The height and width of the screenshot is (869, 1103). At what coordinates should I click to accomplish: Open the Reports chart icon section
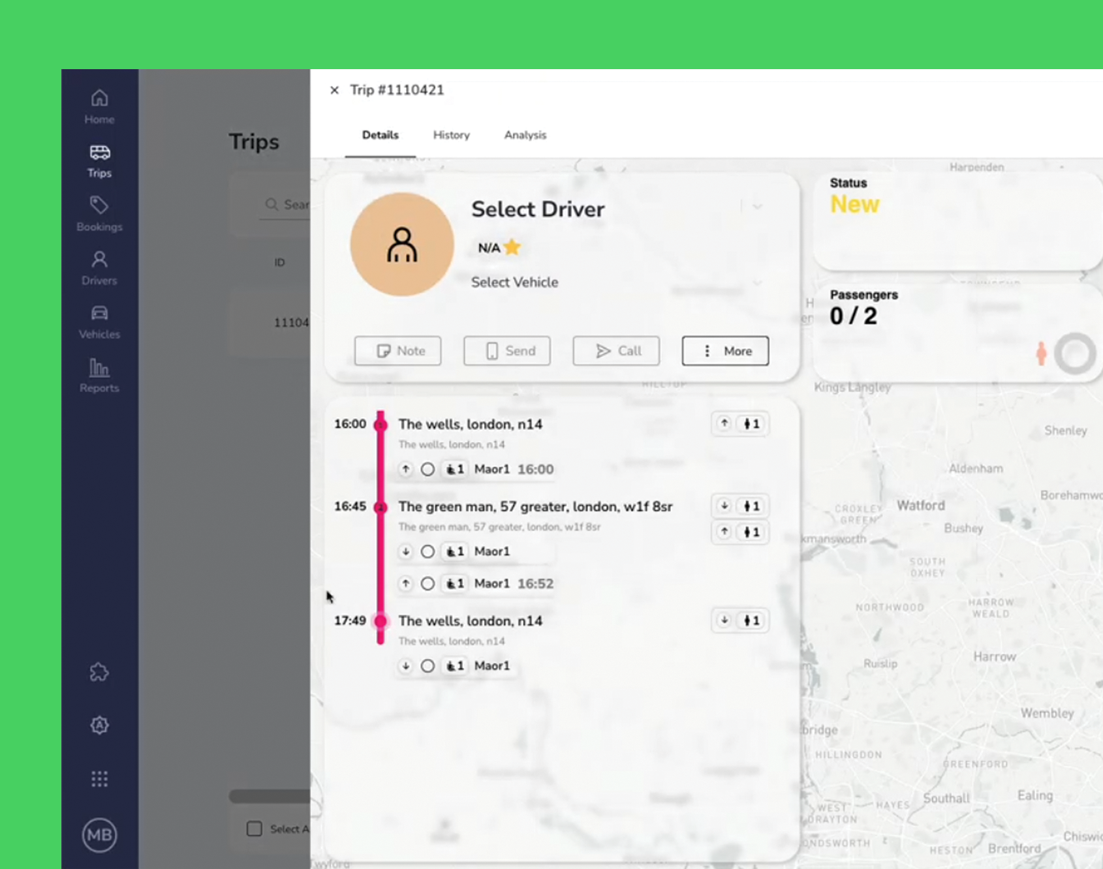point(99,375)
